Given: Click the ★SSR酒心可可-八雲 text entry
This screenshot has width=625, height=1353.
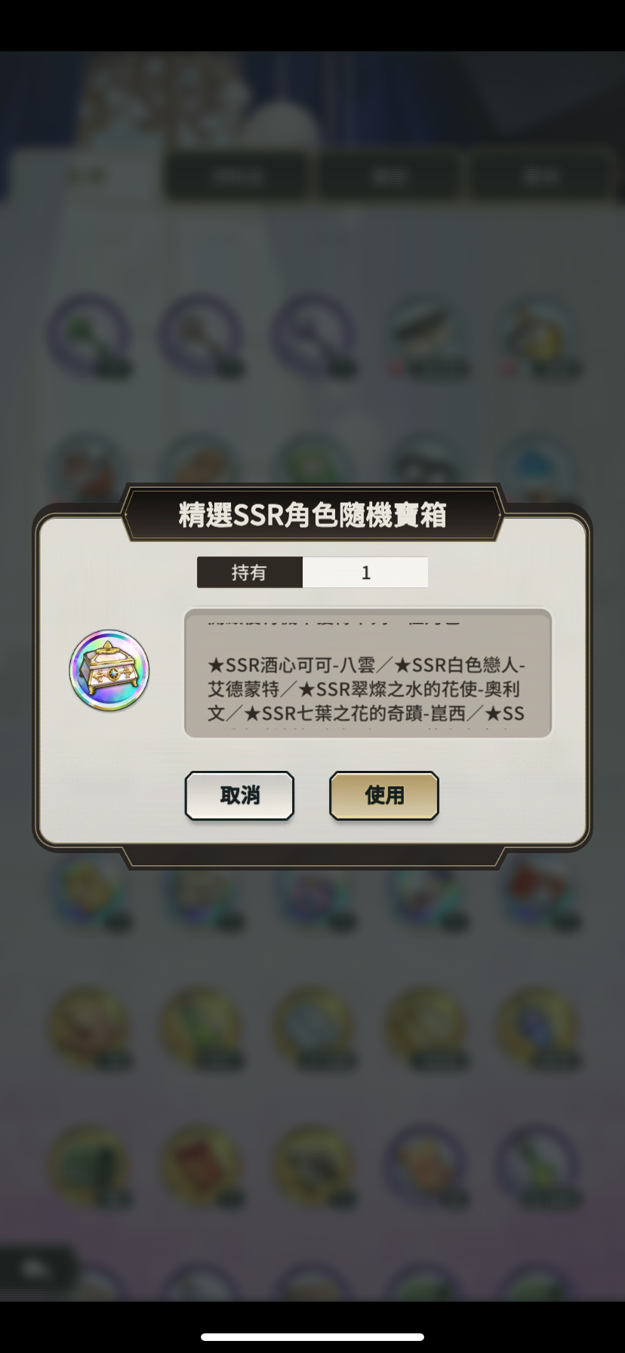Looking at the screenshot, I should [291, 665].
